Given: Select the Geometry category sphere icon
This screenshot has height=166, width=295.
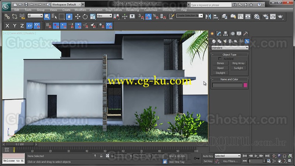Looking at the screenshot, I should 214,41.
